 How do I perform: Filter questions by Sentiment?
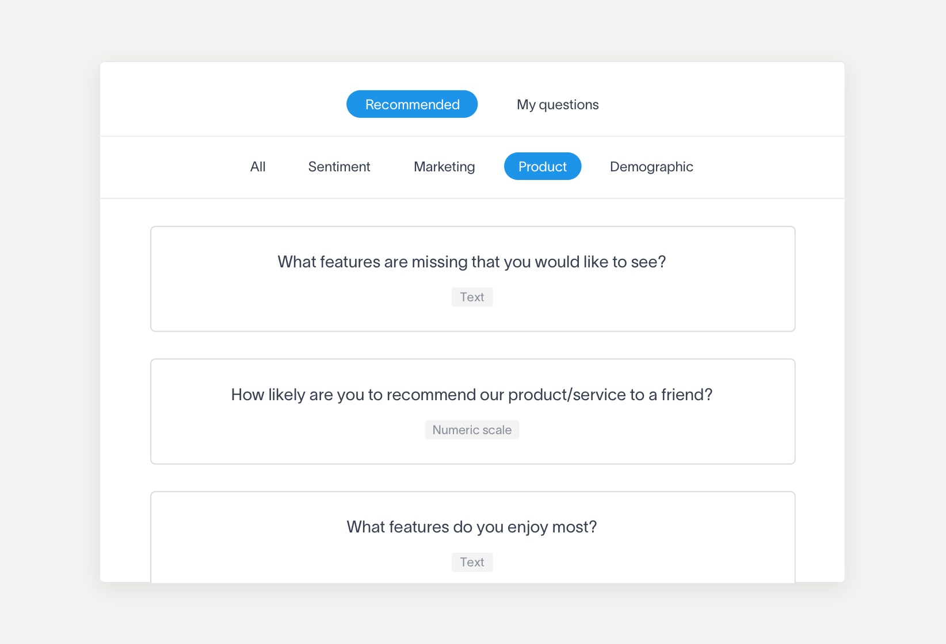(x=339, y=167)
